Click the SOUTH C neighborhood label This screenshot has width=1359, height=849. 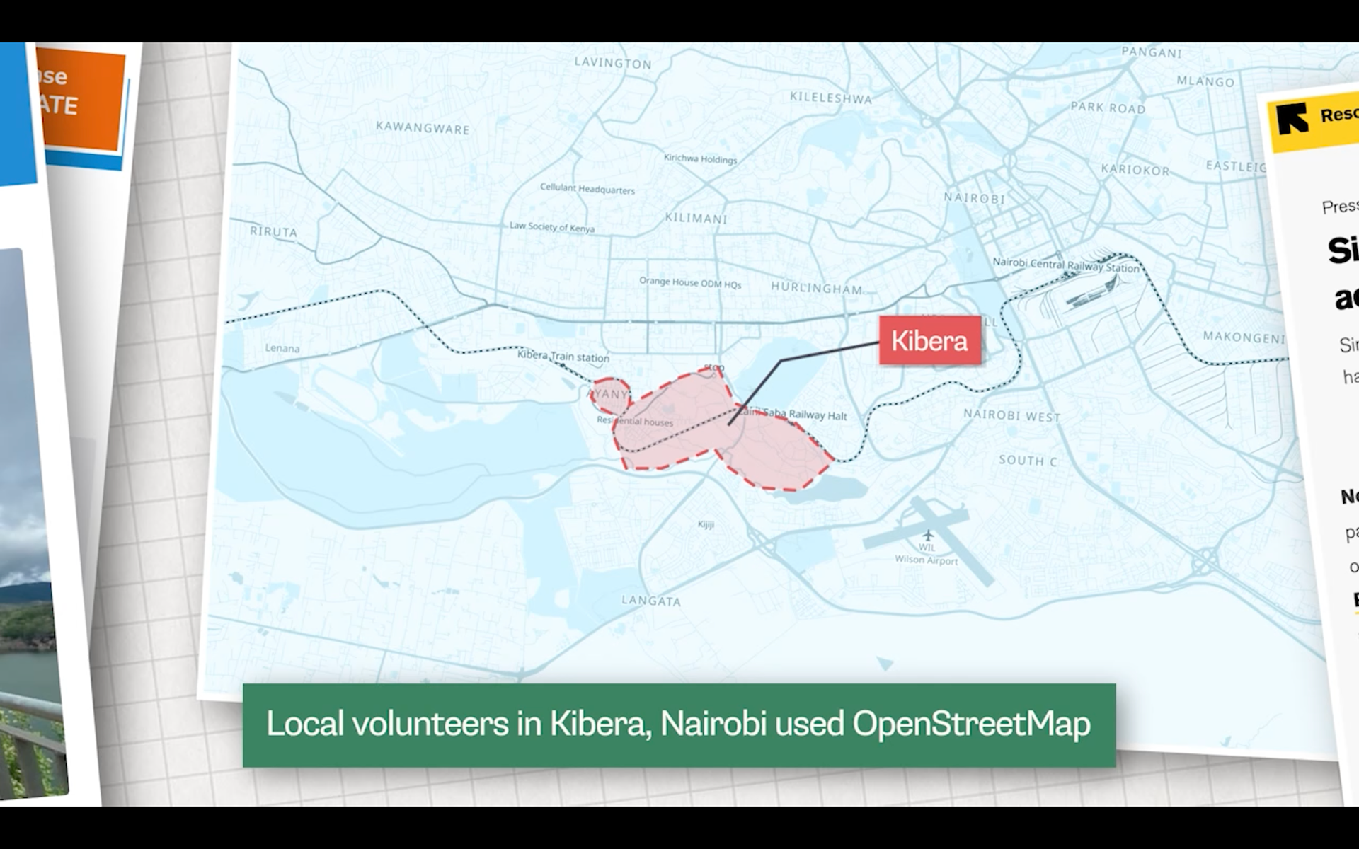pos(1028,461)
